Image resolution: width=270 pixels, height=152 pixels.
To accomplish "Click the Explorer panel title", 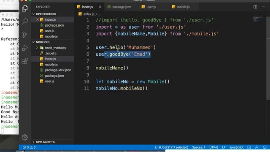I will click(43, 7).
